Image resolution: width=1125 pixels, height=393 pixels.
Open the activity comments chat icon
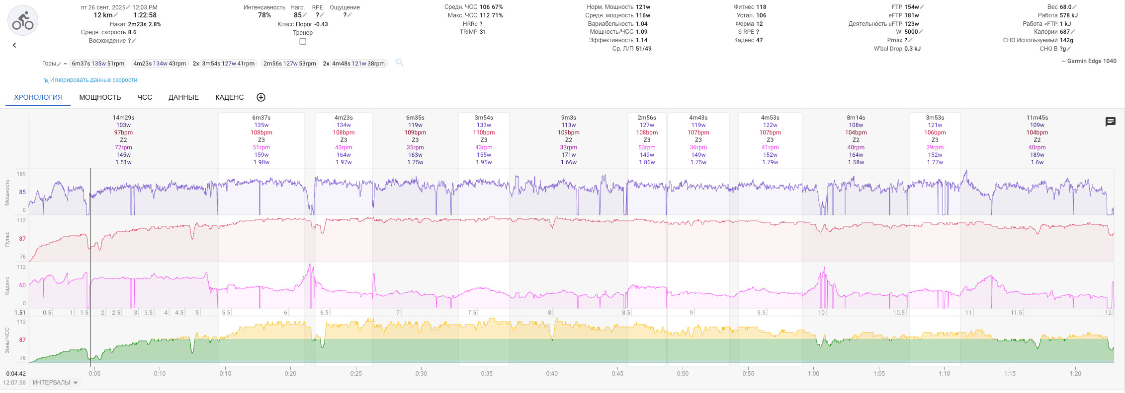tap(1110, 122)
